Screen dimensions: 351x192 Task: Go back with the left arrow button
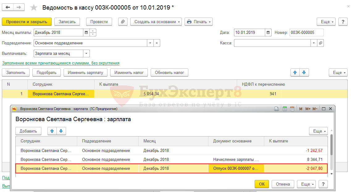click(8, 7)
